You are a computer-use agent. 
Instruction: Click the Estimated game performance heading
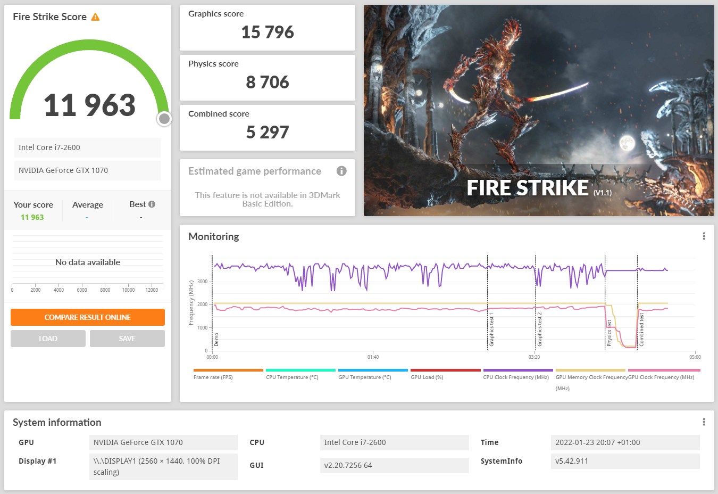(255, 171)
